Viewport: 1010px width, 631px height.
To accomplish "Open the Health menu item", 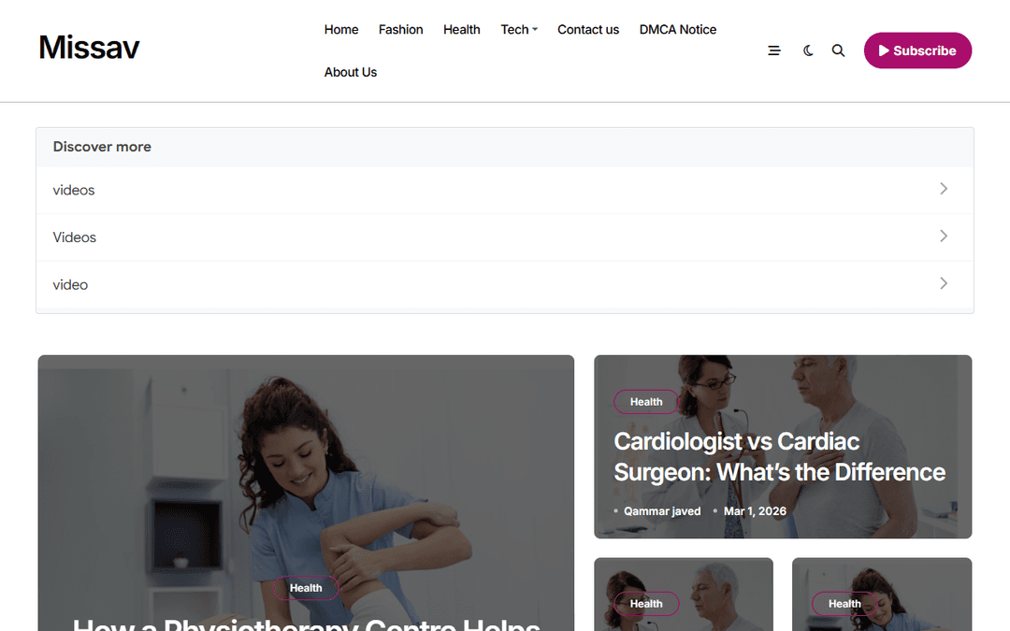I will (x=461, y=30).
